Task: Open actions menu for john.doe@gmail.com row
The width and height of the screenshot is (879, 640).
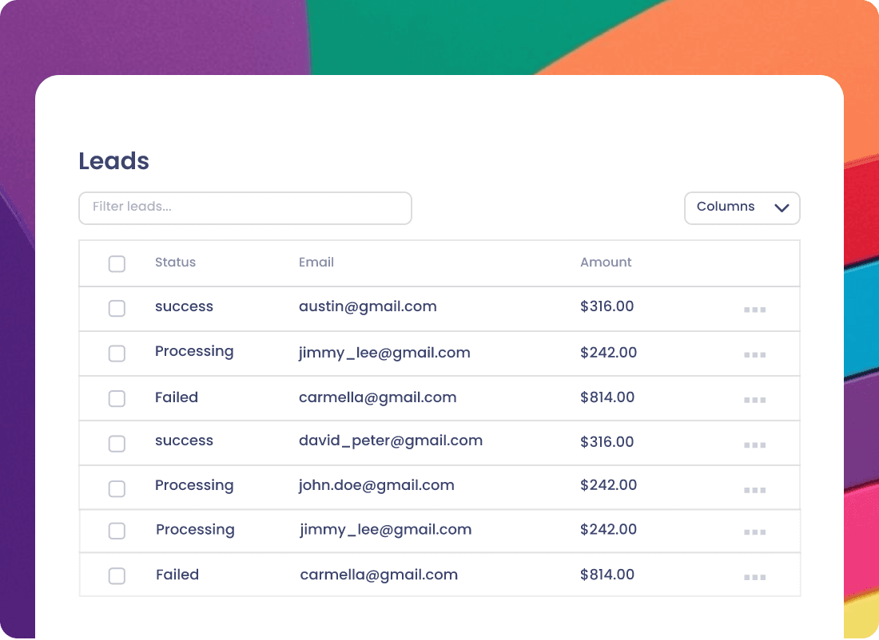Action: [754, 490]
